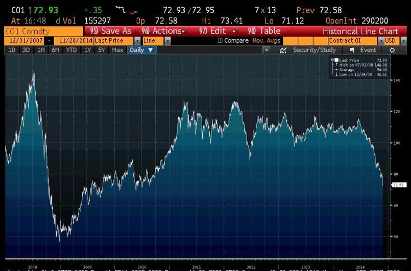Click the Op 72.58 value

click(166, 21)
